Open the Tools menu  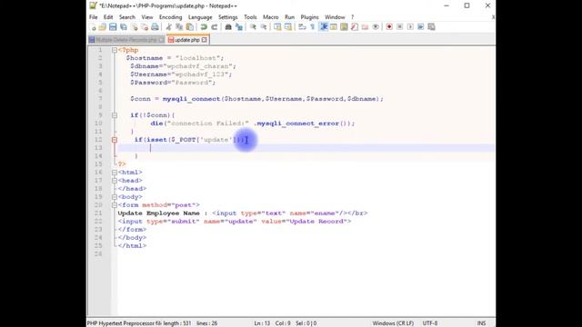click(x=250, y=17)
